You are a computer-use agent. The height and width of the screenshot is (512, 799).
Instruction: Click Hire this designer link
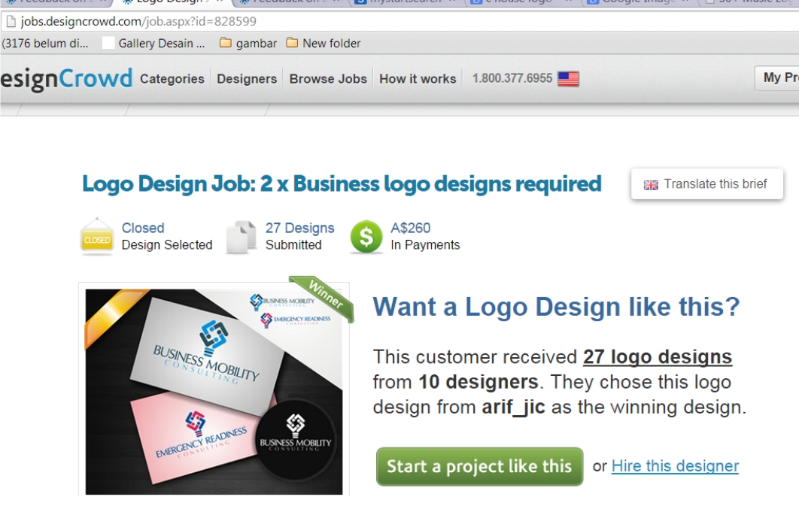675,465
